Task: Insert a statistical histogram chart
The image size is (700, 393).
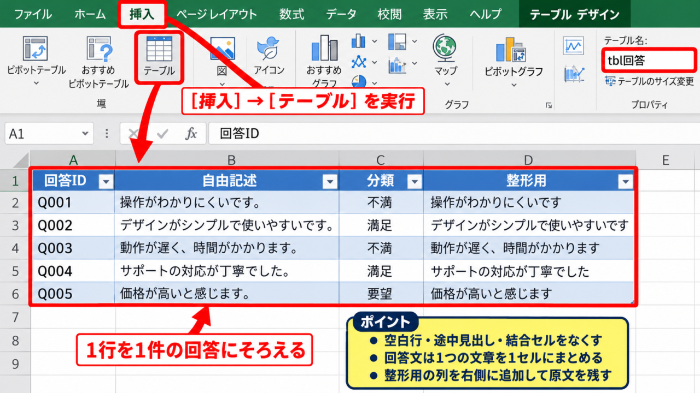Action: [x=397, y=64]
